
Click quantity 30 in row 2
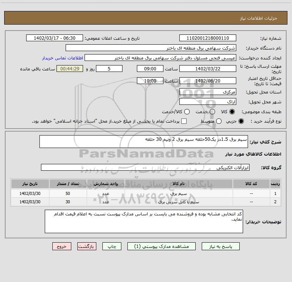(x=68, y=202)
